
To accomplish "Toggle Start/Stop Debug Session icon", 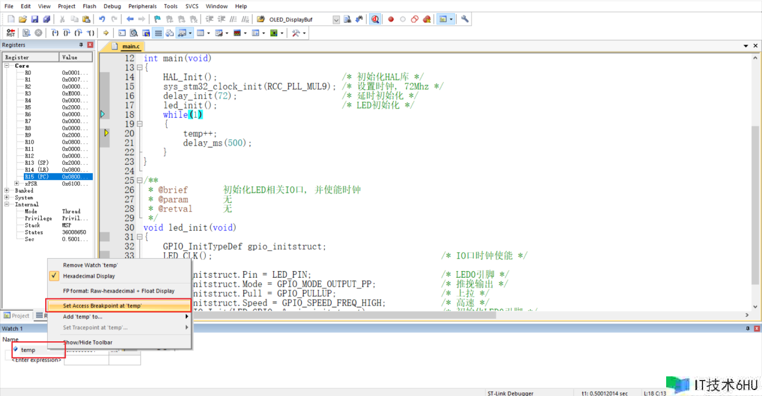I will coord(376,19).
